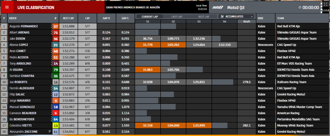This screenshot has height=136, width=330.
Task: Click the S4 sector header
Action: click(x=224, y=21)
